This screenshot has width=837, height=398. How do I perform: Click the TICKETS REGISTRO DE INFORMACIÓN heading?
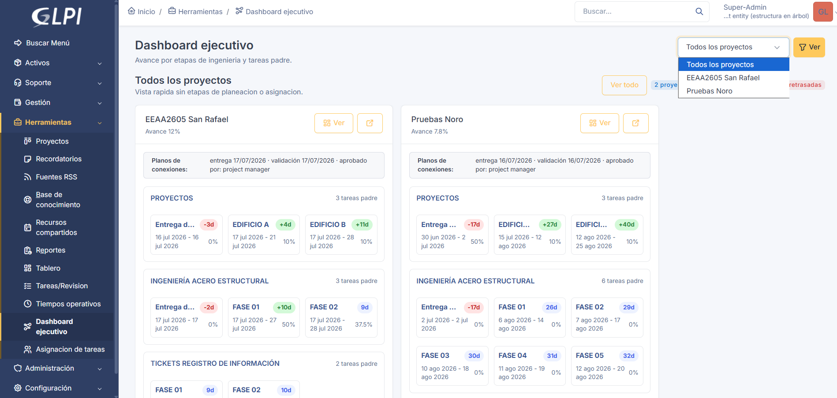[215, 364]
